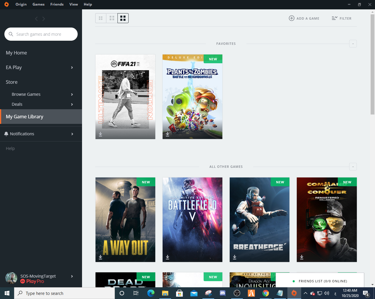Collapse the Favorites section
The height and width of the screenshot is (299, 375).
353,44
